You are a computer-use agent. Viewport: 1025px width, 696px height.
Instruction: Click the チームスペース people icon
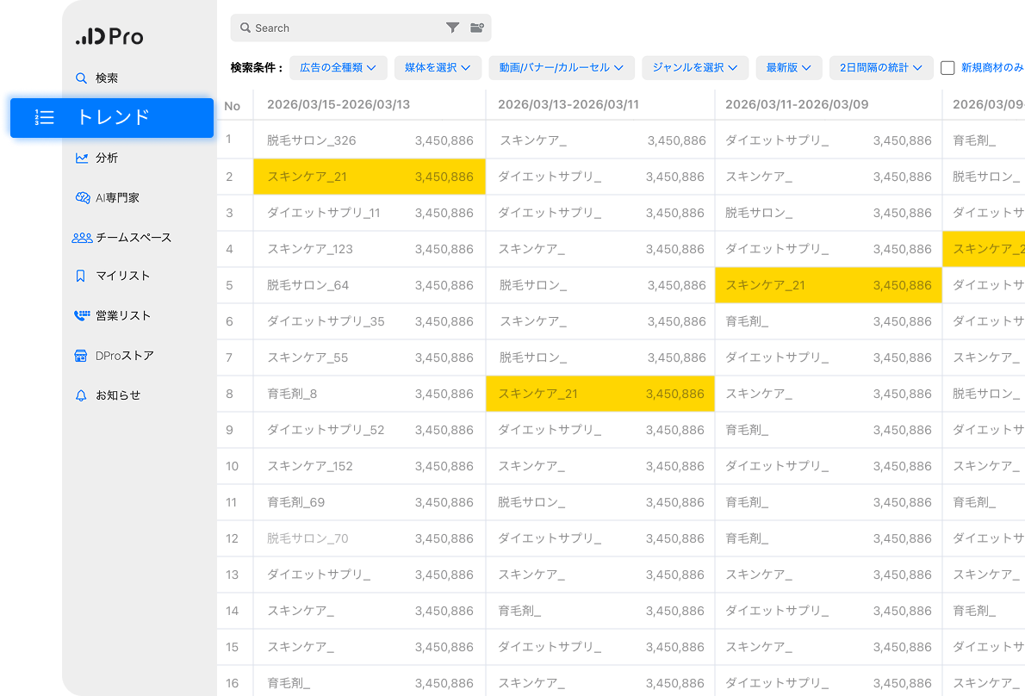click(x=82, y=238)
